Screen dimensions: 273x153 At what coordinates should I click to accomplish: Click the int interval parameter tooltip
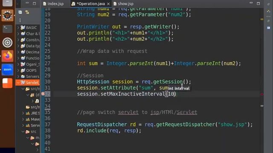179,88
